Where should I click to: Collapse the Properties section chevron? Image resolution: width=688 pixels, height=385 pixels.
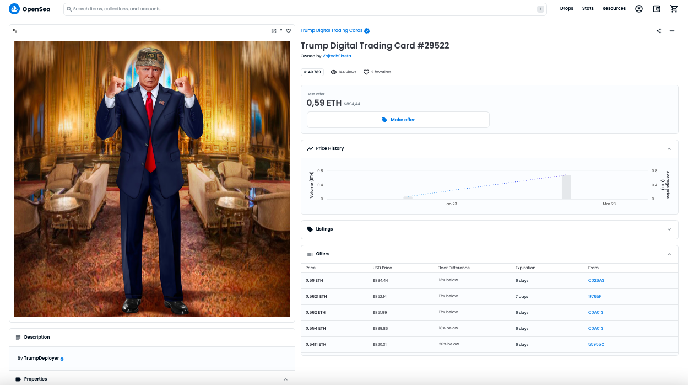[x=285, y=379]
